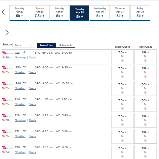Open the Sort by Stops dropdown
The width and height of the screenshot is (159, 159).
click(23, 45)
